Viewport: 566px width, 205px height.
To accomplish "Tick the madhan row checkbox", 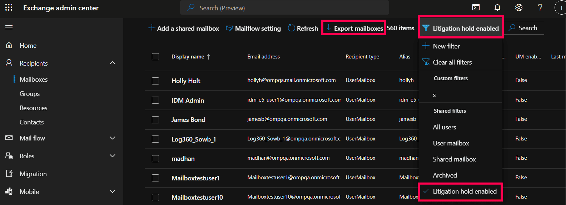I will [x=155, y=159].
